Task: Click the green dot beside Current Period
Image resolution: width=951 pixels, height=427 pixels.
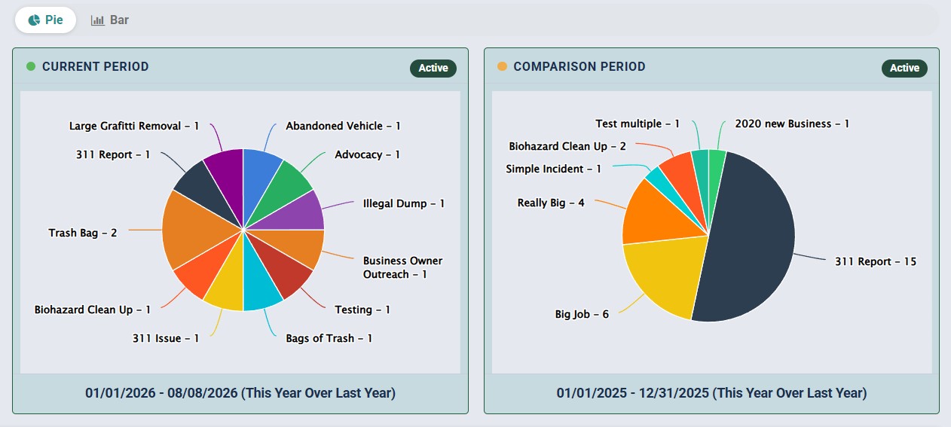Action: pyautogui.click(x=31, y=66)
